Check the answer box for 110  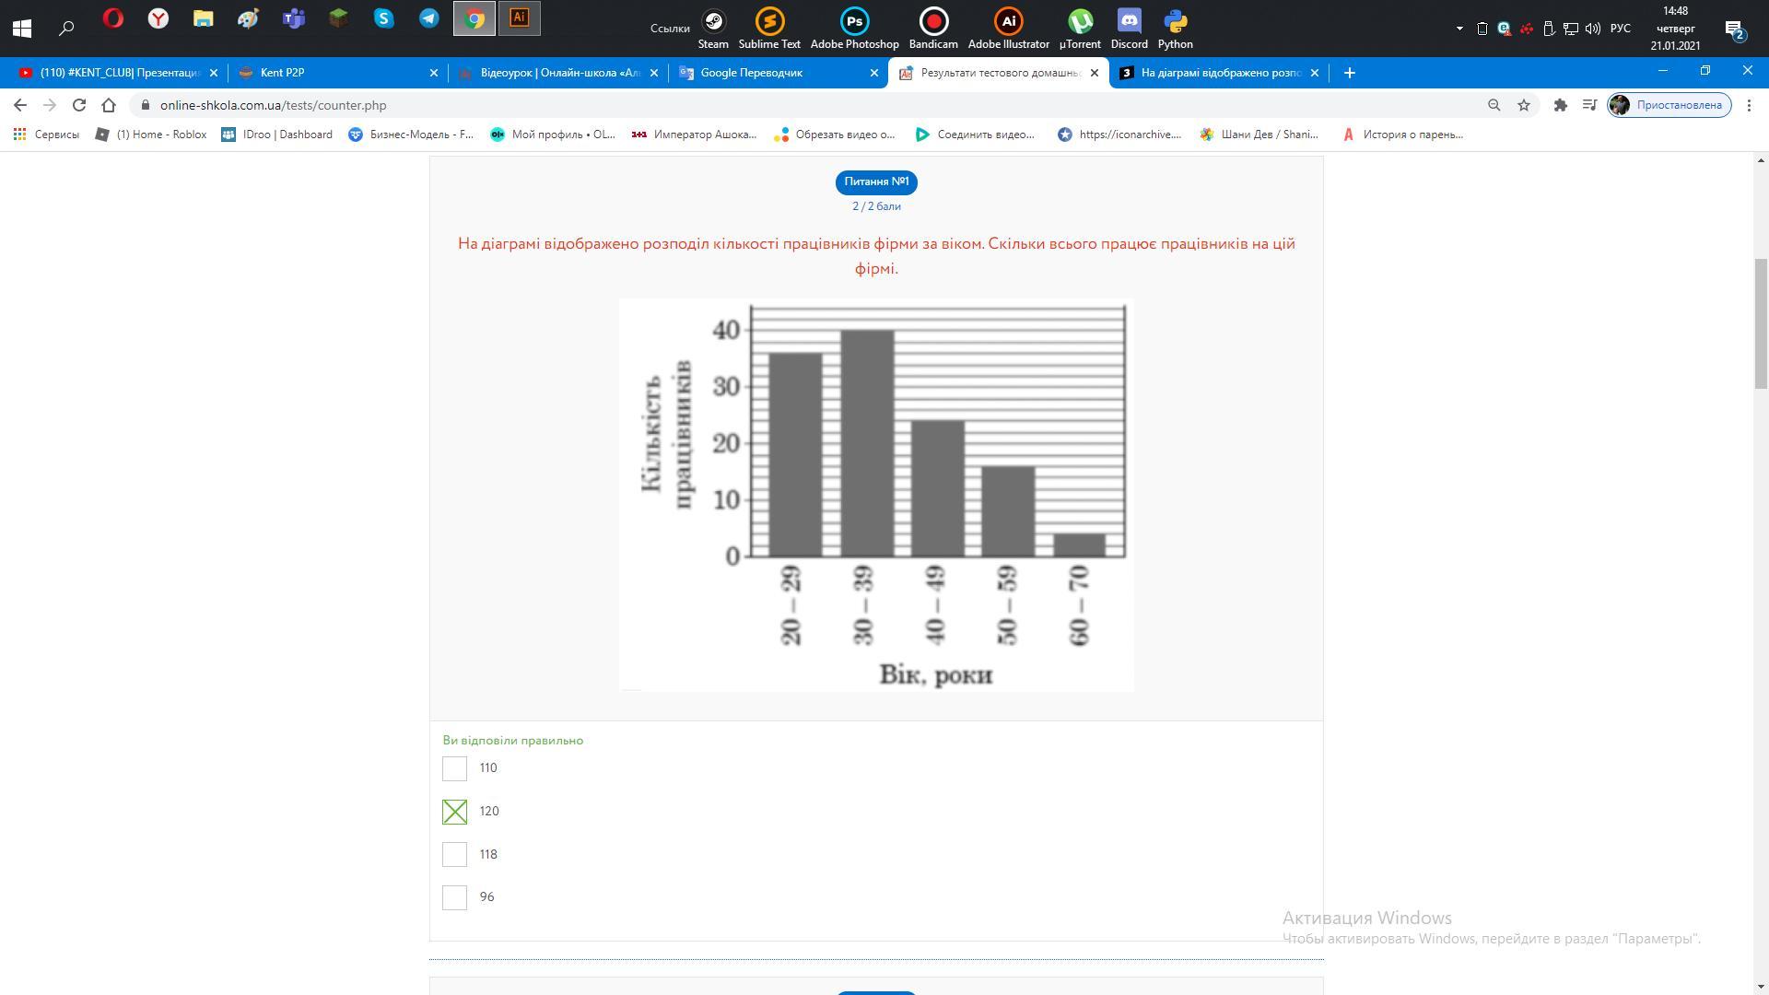click(x=454, y=768)
